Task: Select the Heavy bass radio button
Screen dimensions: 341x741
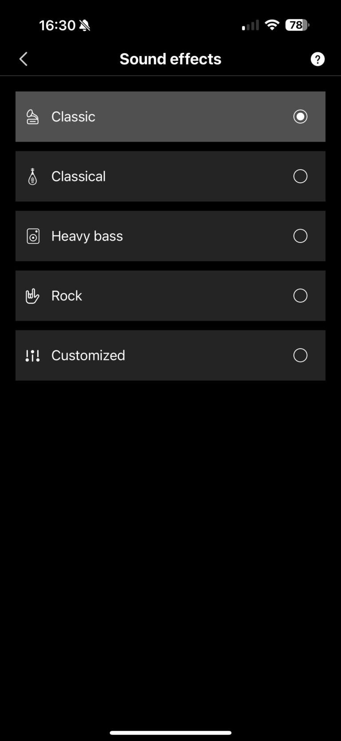Action: 300,236
